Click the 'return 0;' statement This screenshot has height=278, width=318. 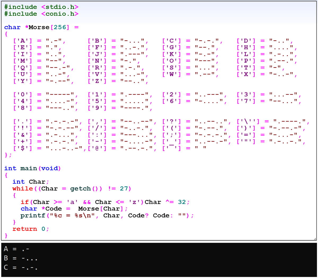(x=31, y=229)
